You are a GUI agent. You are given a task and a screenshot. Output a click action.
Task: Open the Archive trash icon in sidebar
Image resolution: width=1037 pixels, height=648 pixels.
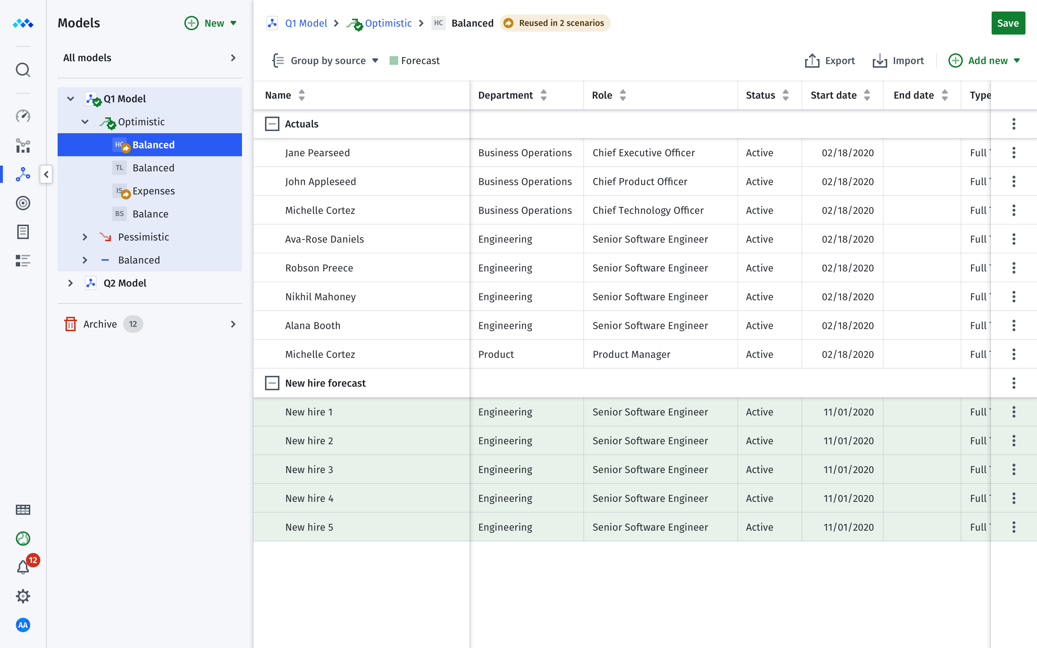click(71, 324)
